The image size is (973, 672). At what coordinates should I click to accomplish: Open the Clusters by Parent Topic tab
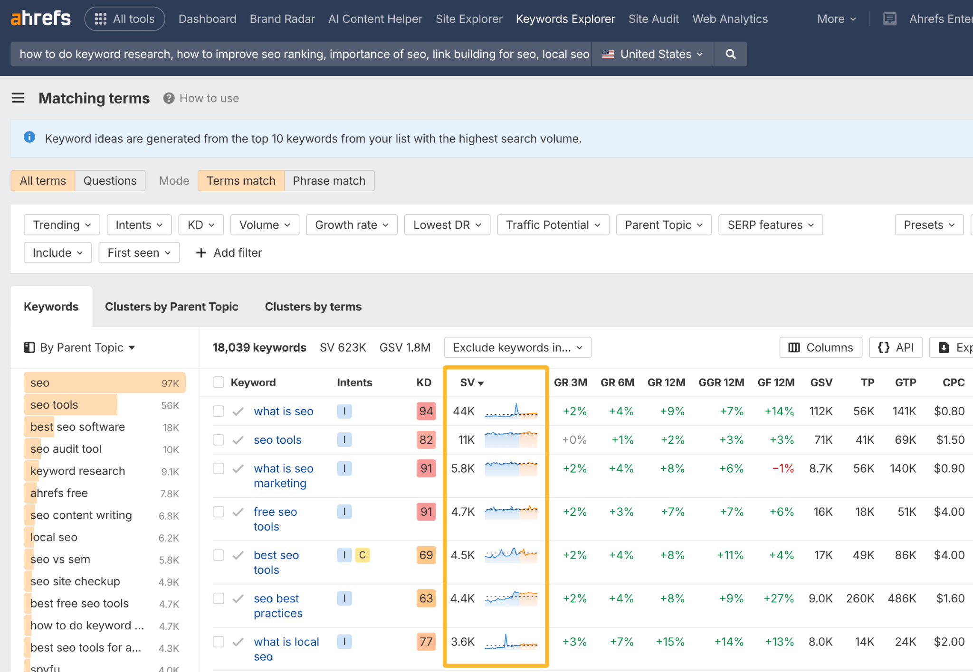[172, 306]
